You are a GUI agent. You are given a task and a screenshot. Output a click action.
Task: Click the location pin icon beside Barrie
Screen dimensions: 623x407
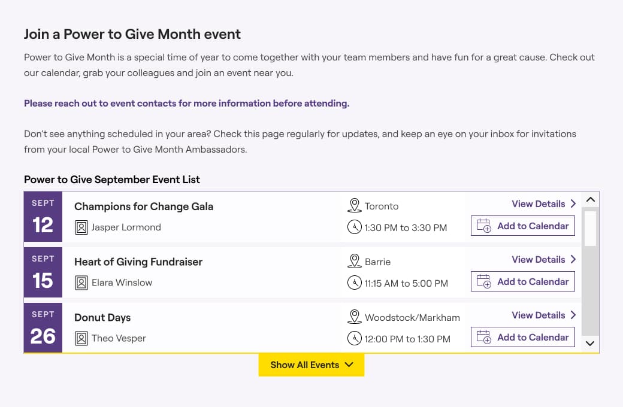point(355,261)
